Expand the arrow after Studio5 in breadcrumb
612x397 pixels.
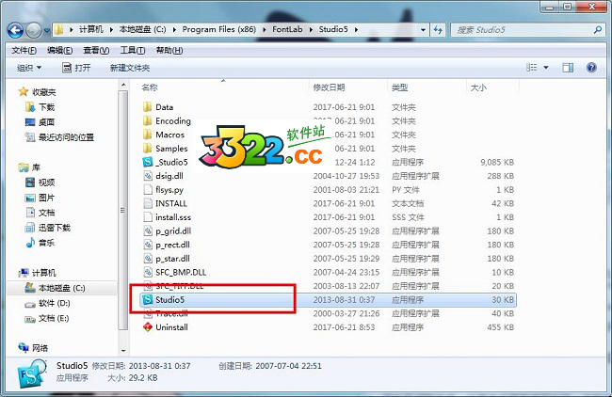(x=356, y=30)
